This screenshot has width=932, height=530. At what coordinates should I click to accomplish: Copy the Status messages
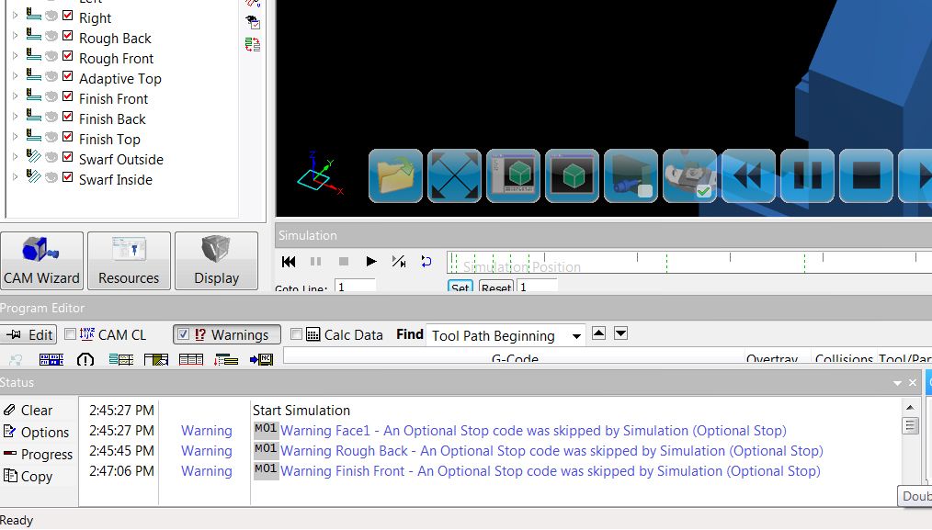click(28, 477)
